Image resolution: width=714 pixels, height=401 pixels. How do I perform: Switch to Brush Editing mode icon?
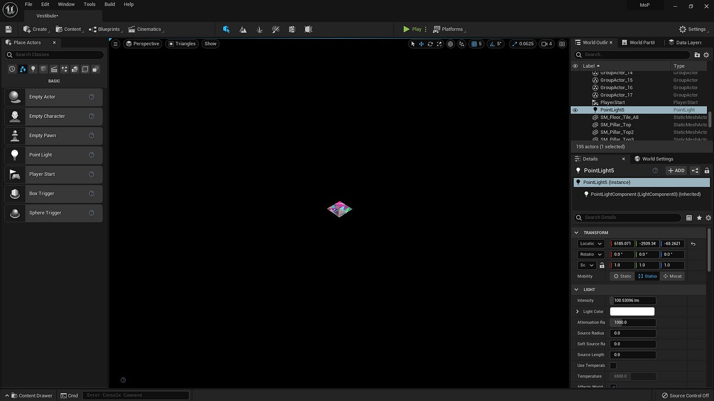[309, 30]
